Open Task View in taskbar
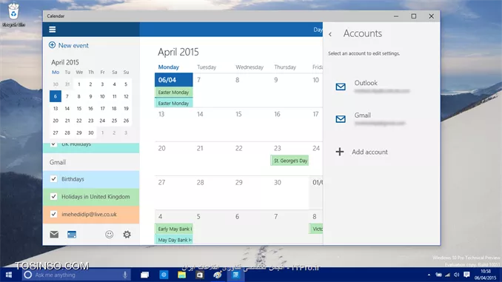The image size is (502, 282). coord(144,275)
